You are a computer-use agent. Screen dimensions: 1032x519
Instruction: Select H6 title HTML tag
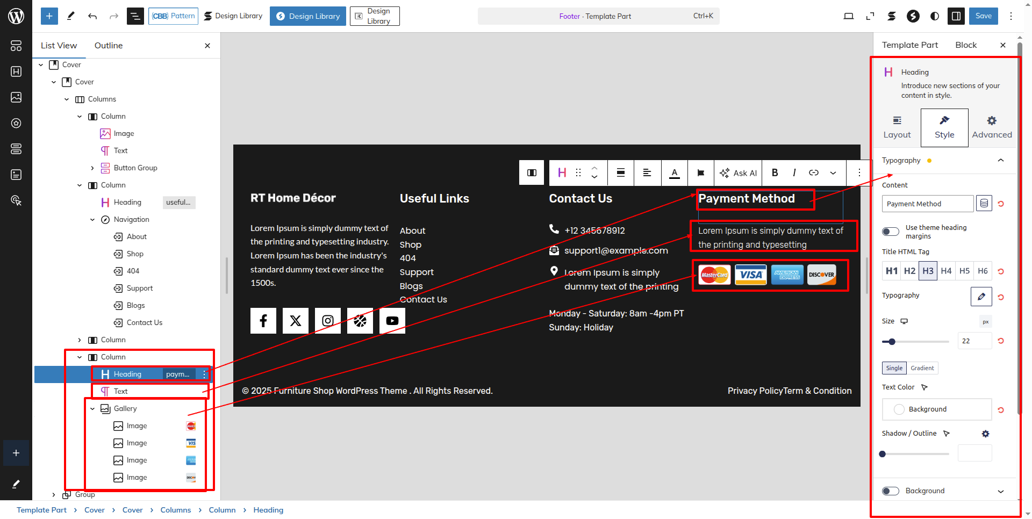tap(983, 271)
